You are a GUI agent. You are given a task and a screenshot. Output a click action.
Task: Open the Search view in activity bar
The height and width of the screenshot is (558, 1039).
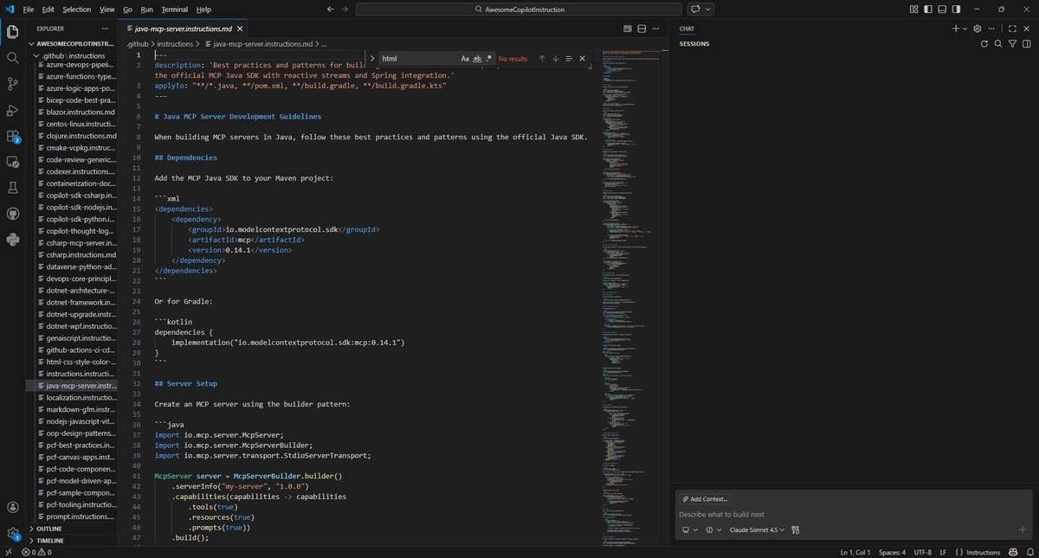pyautogui.click(x=13, y=58)
